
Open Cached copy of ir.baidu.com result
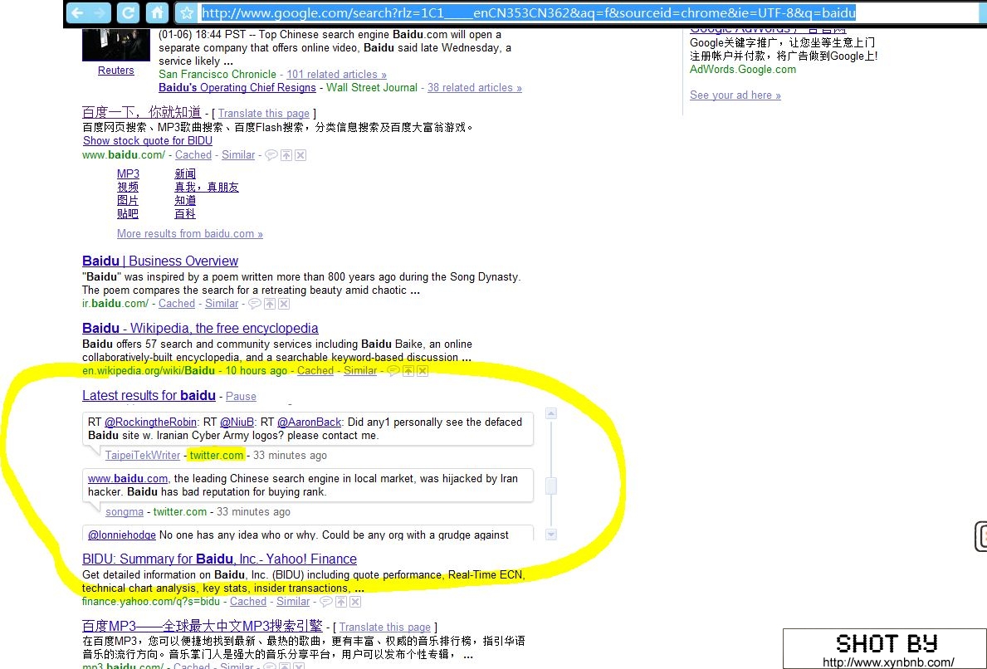pyautogui.click(x=177, y=303)
